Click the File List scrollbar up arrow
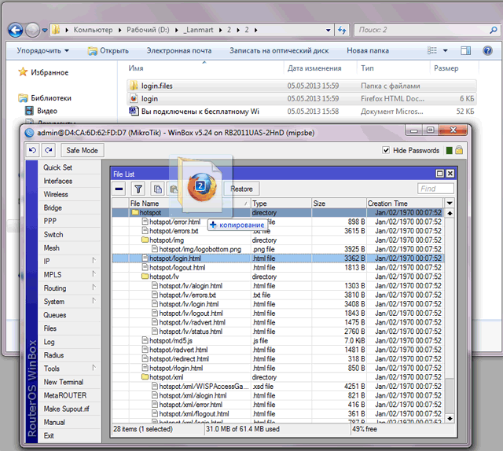Viewport: 503px width, 451px height. tap(450, 213)
